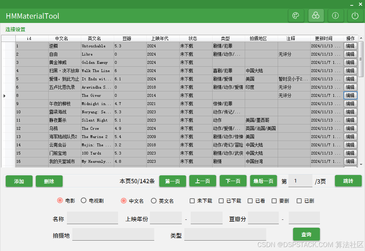The image size is (365, 251).
Task: Focus the page number input field
Action: tap(300, 181)
